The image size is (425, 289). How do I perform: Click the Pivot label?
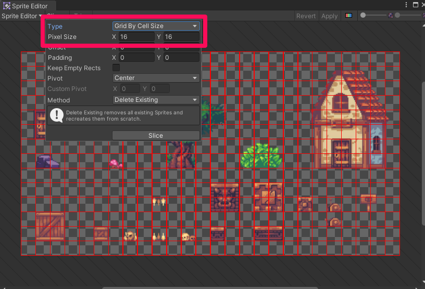pyautogui.click(x=55, y=78)
